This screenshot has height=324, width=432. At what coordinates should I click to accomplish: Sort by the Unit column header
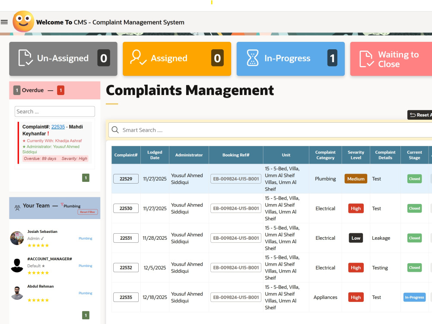286,155
